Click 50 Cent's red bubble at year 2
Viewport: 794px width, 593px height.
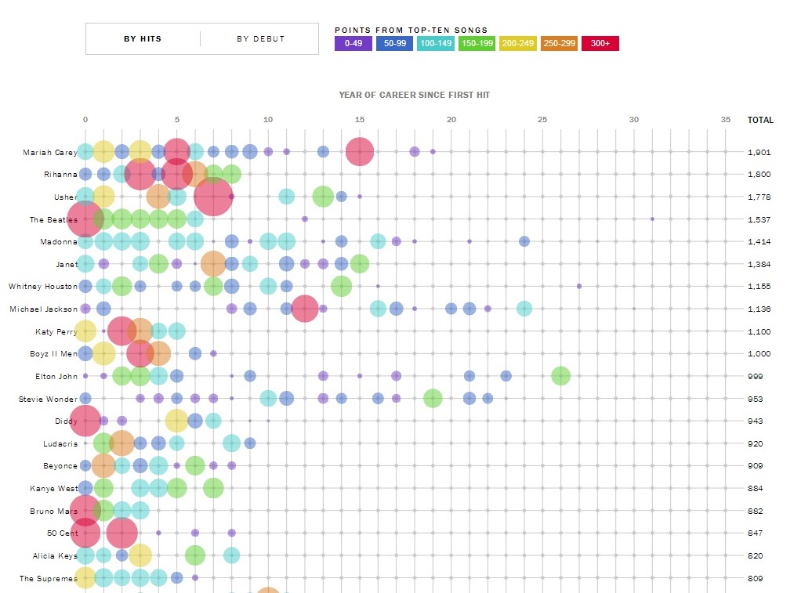(122, 533)
